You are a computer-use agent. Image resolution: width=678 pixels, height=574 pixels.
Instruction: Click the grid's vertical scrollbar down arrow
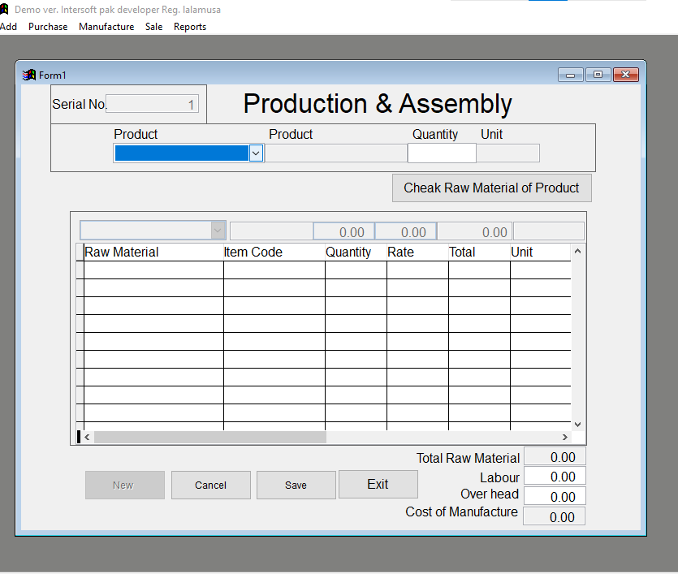pyautogui.click(x=577, y=424)
